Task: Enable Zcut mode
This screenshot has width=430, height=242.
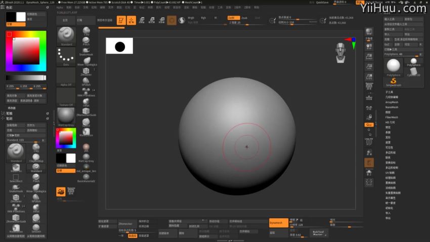Action: (x=257, y=18)
